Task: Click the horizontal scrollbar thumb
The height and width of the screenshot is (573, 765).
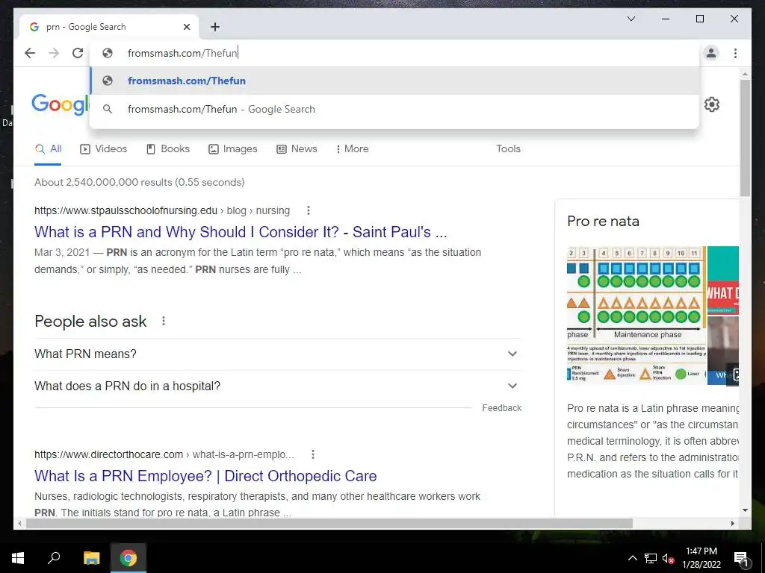Action: 329,523
